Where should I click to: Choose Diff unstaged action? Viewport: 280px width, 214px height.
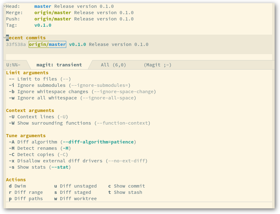pyautogui.click(x=75, y=186)
